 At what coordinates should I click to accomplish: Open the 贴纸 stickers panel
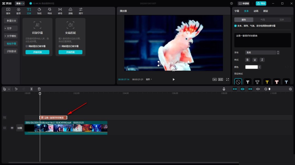[x=39, y=11]
